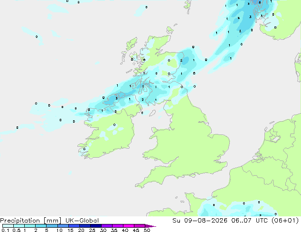301x232 pixels.
Task: Click the 'UK-Global' model label
Action: click(82, 221)
